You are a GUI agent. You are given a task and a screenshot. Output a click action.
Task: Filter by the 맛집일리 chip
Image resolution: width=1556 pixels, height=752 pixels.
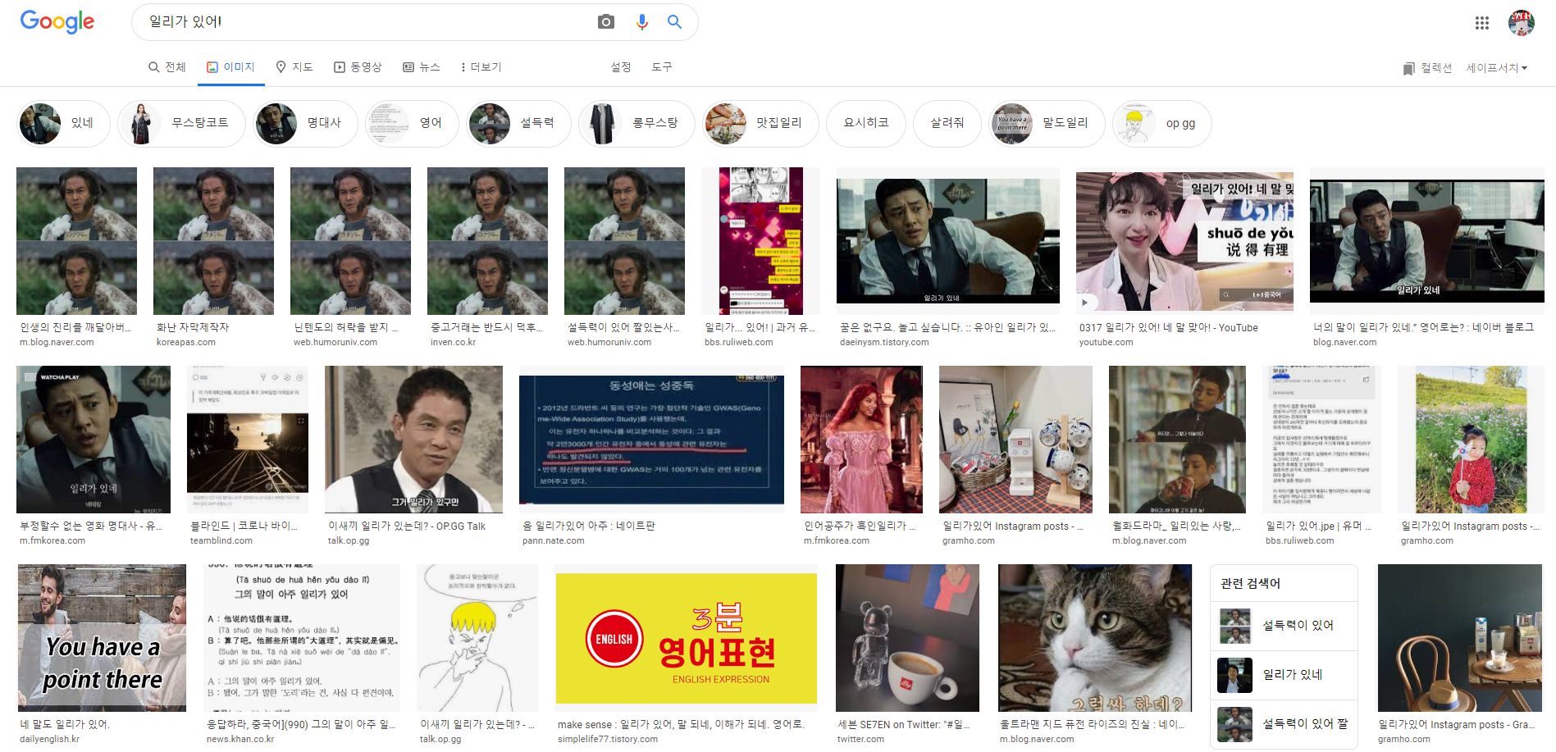(x=760, y=124)
